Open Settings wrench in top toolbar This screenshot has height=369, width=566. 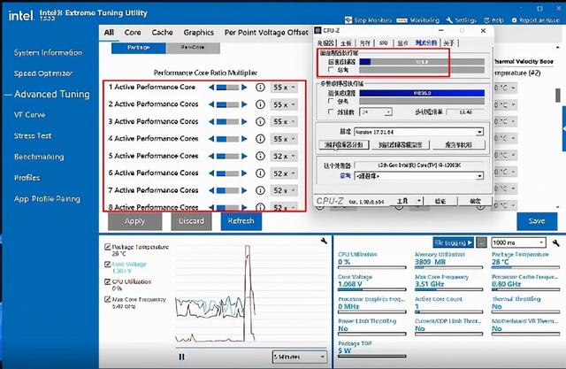tap(462, 20)
